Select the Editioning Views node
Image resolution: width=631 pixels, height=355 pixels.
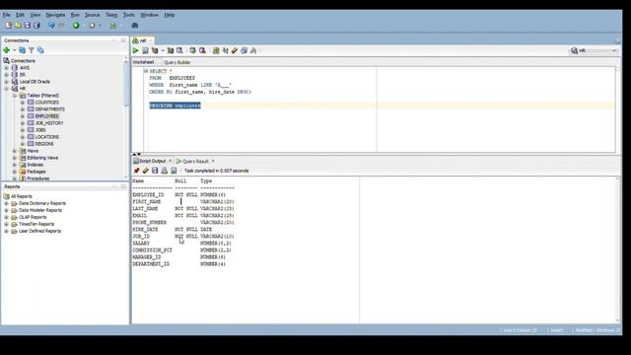click(x=42, y=158)
